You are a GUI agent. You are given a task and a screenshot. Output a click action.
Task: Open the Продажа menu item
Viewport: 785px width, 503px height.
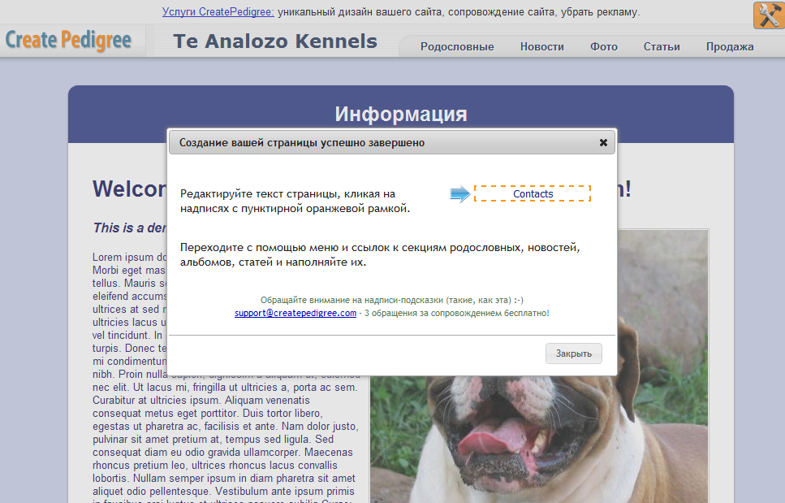[730, 46]
